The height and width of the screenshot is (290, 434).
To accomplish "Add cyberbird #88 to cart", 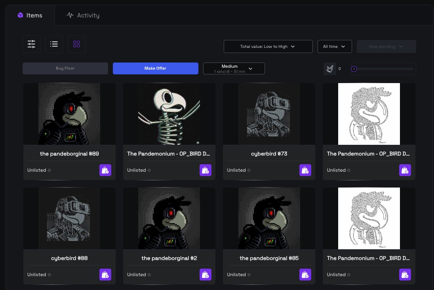I will click(105, 275).
